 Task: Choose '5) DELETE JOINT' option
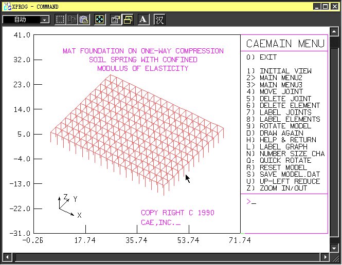(x=279, y=99)
